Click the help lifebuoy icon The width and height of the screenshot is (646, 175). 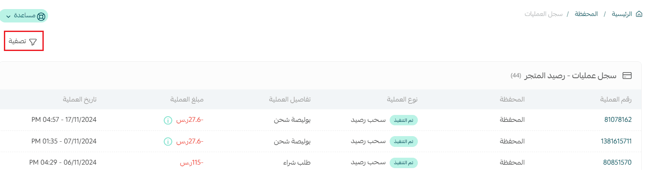pyautogui.click(x=41, y=16)
